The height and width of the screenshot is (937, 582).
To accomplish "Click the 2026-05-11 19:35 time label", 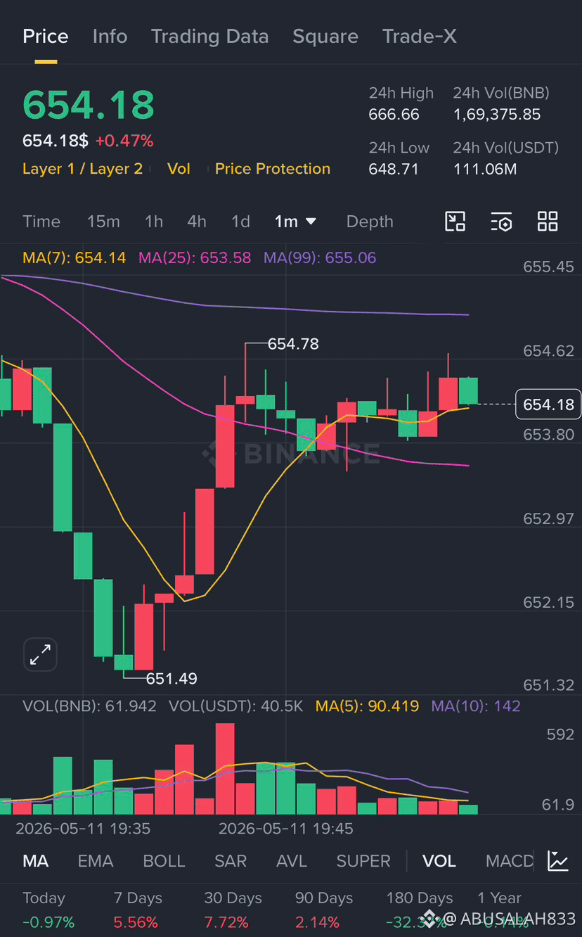I will [83, 829].
